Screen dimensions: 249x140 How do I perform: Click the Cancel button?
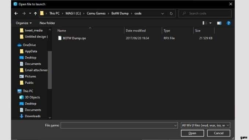pos(219,133)
